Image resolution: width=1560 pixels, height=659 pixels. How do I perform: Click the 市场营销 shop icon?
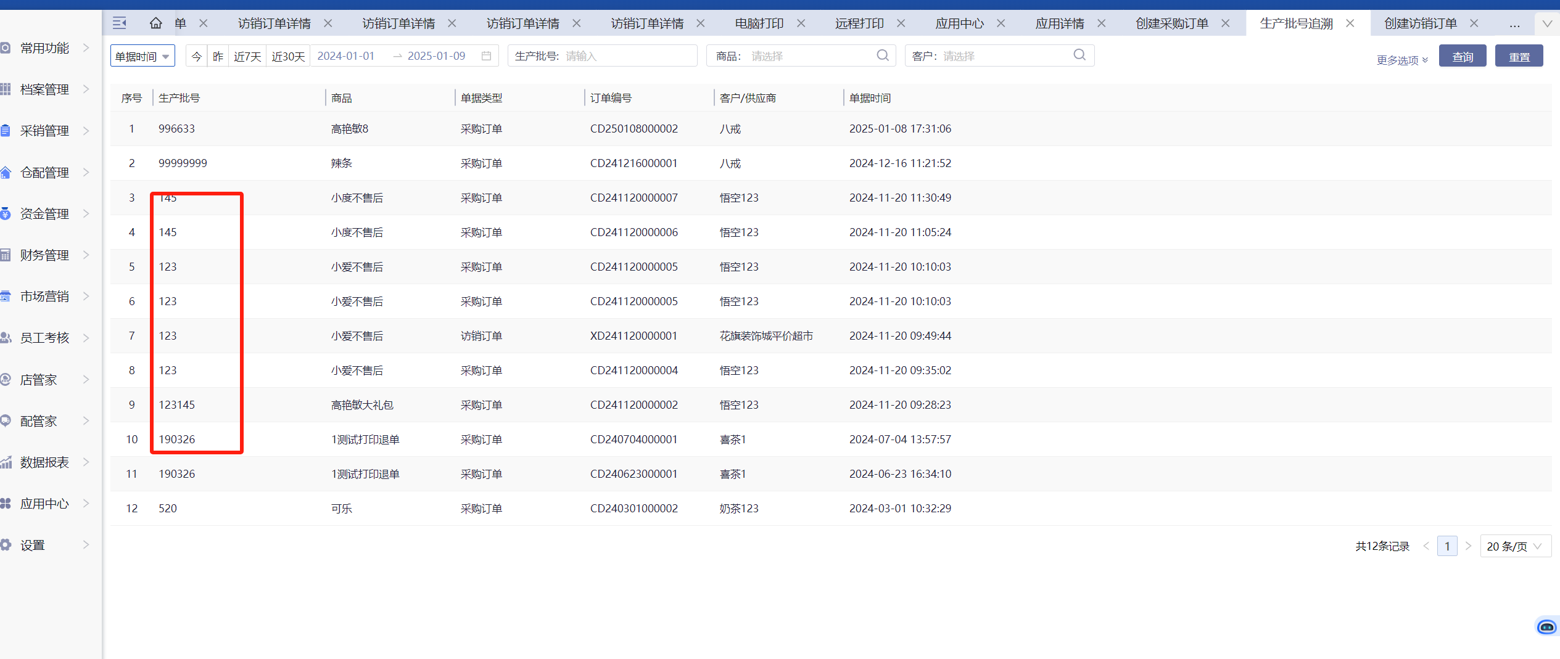(6, 296)
